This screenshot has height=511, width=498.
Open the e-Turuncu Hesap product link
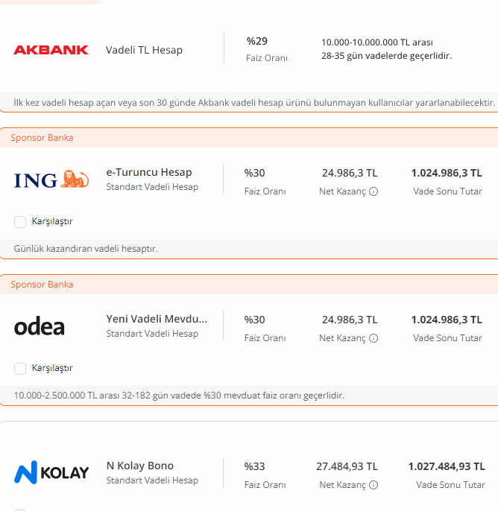point(148,172)
